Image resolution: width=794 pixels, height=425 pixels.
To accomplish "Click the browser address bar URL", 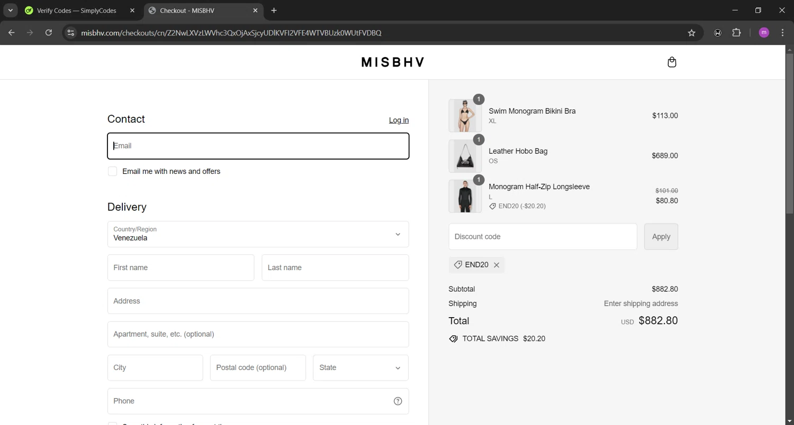I will (x=231, y=33).
